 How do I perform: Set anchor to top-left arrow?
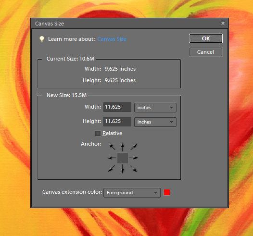[112, 147]
